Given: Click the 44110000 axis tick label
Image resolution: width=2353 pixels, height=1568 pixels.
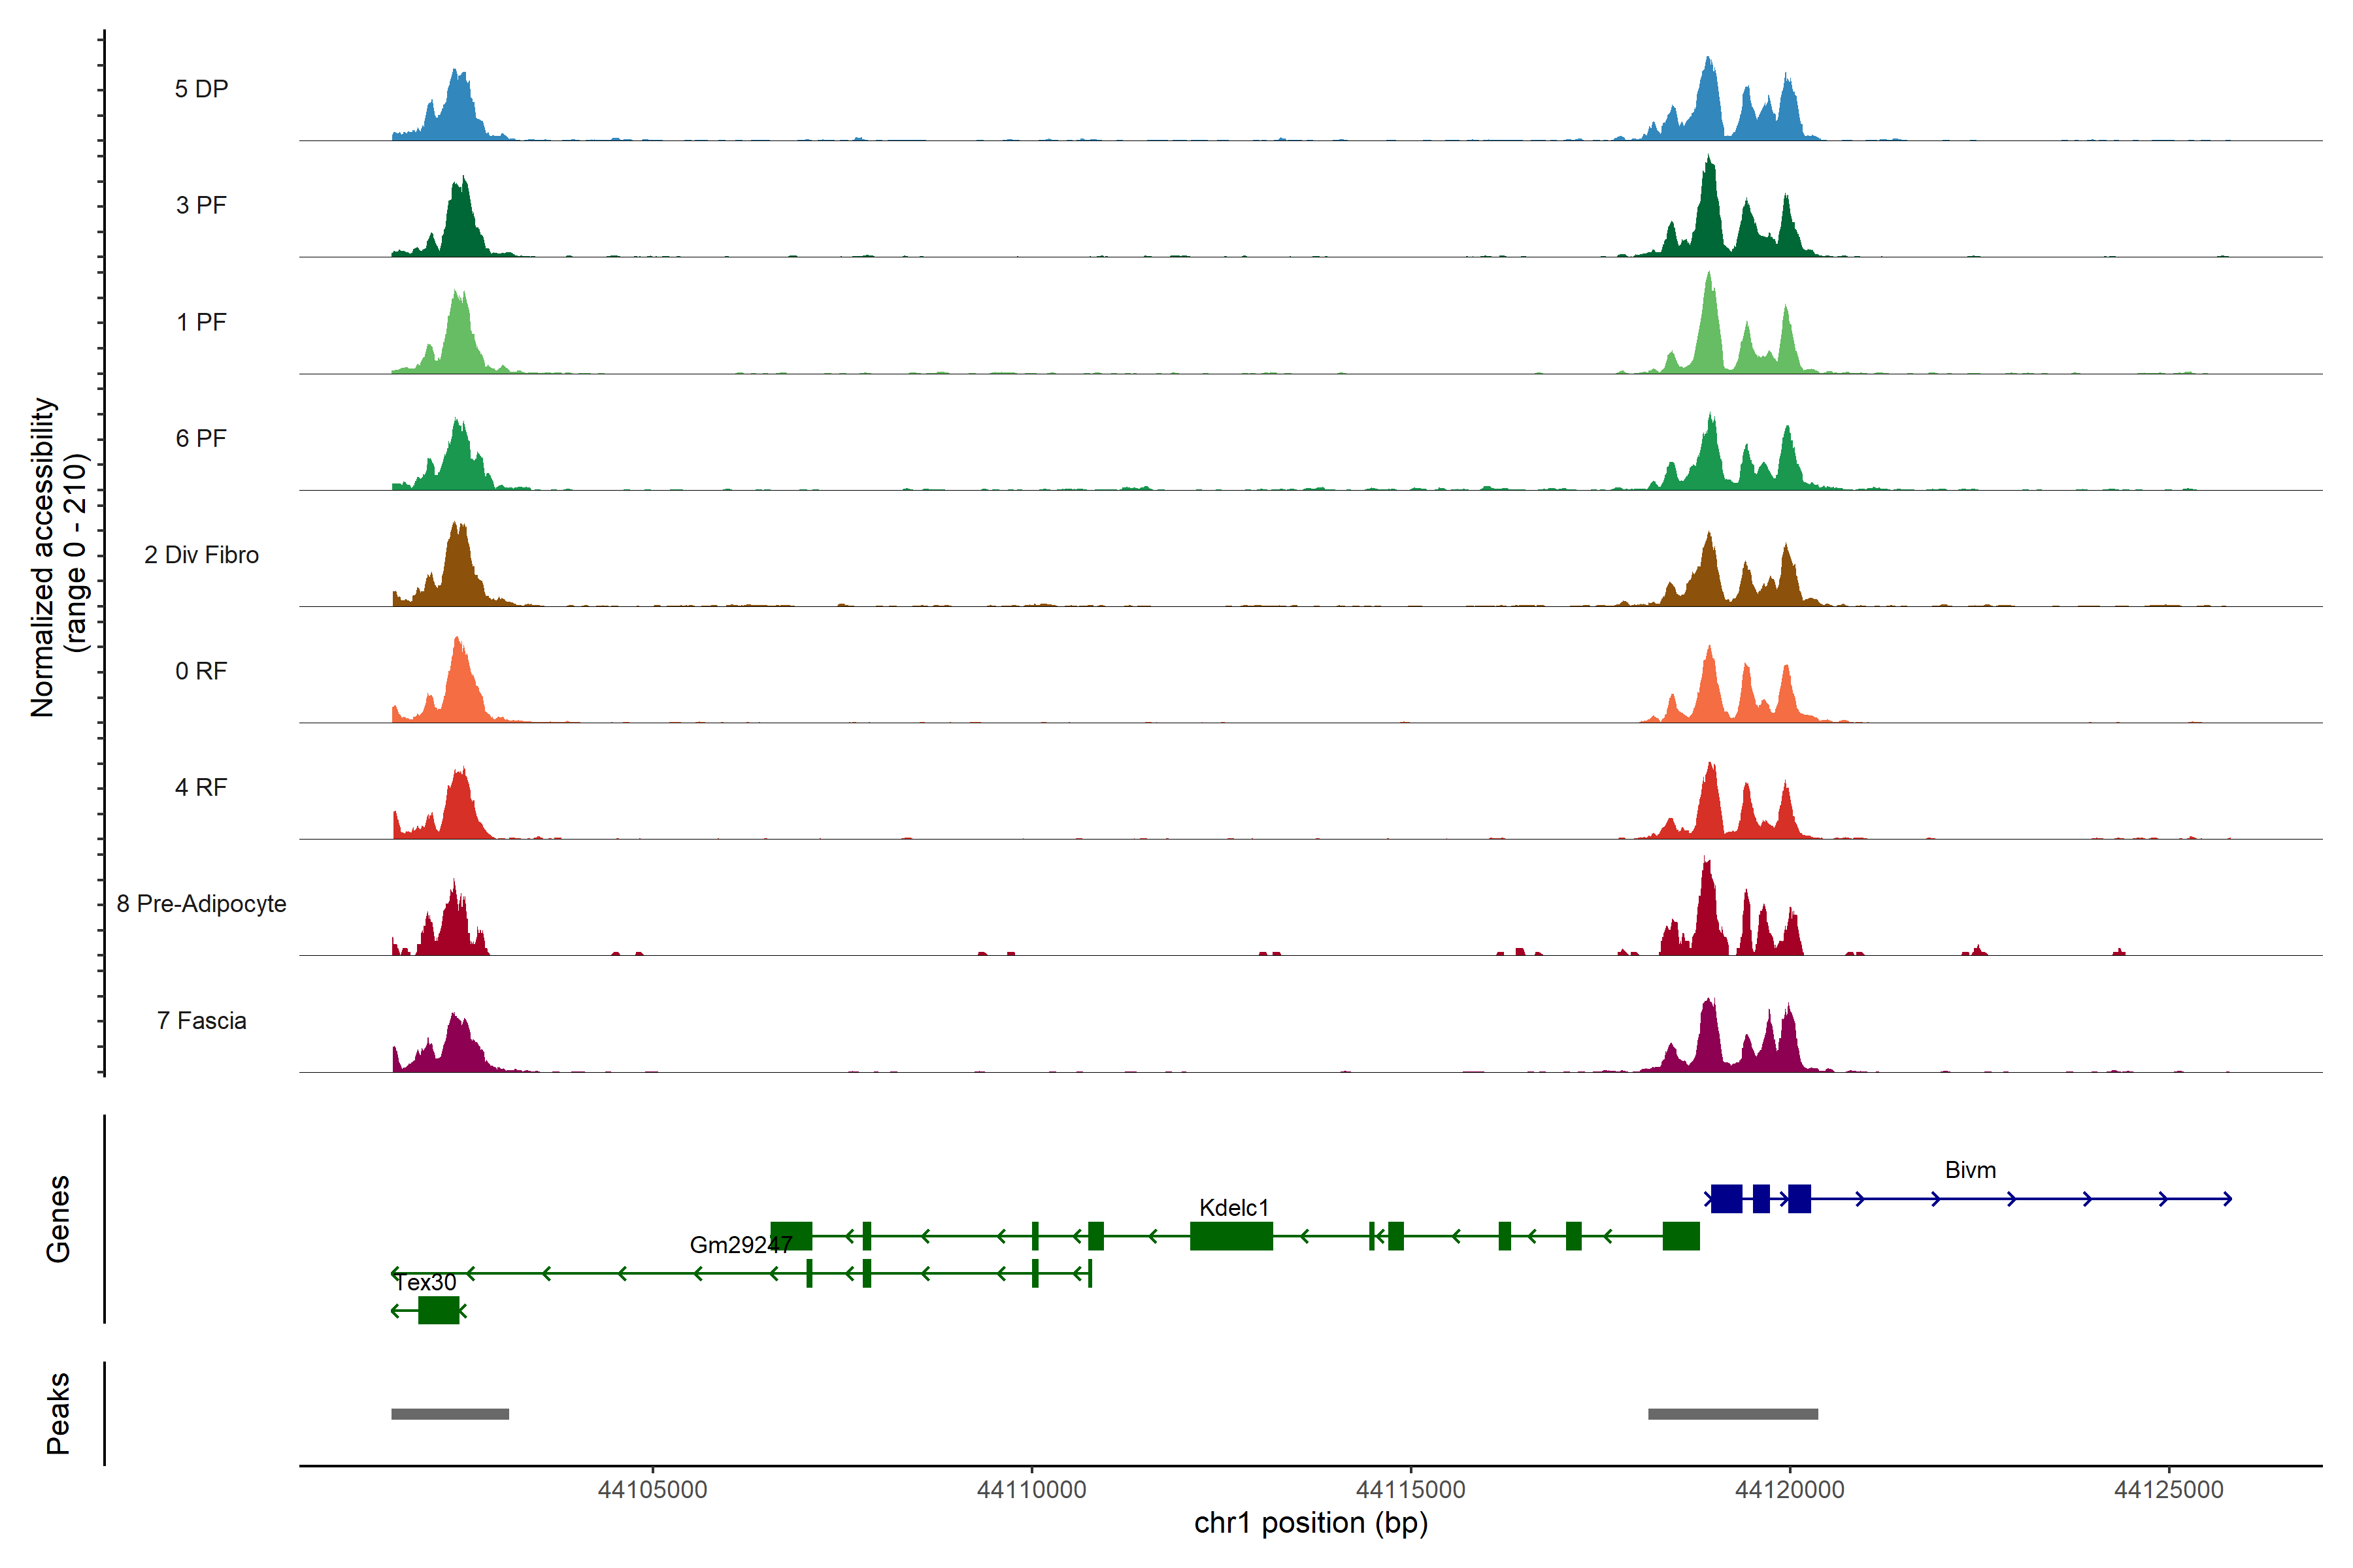Looking at the screenshot, I should coord(1031,1490).
